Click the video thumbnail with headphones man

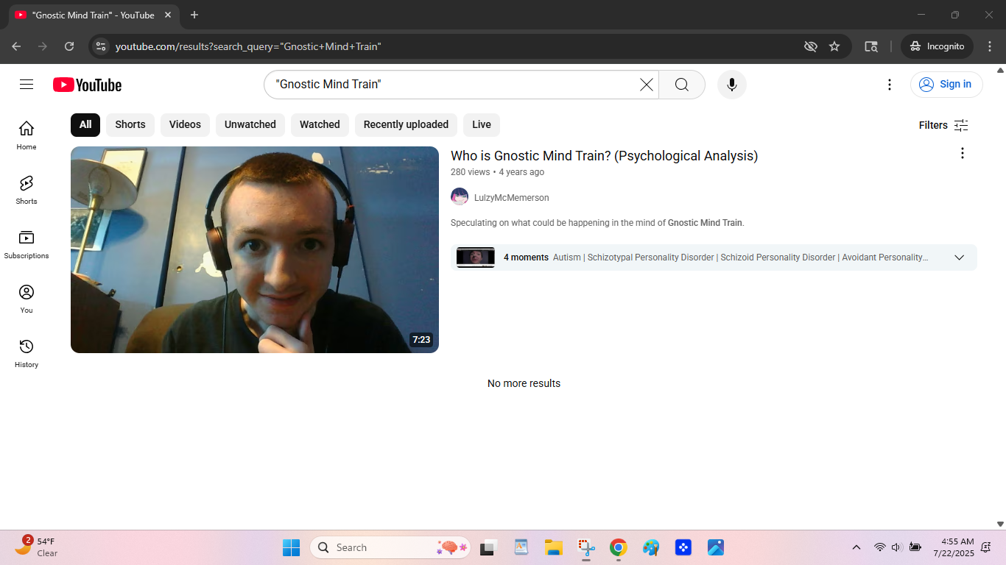255,249
